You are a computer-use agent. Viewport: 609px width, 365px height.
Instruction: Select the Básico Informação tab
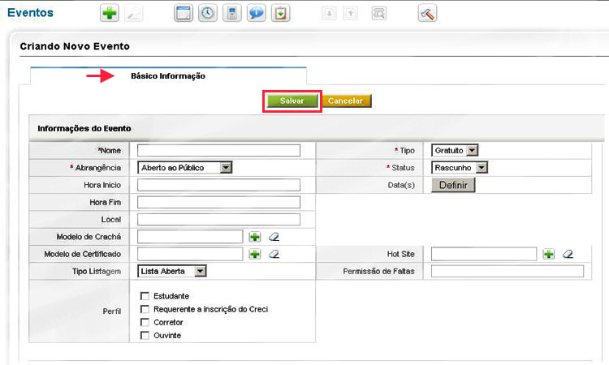(168, 76)
